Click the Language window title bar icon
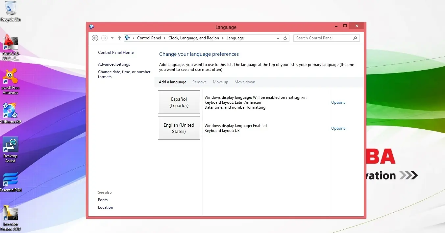The width and height of the screenshot is (445, 233). click(92, 27)
